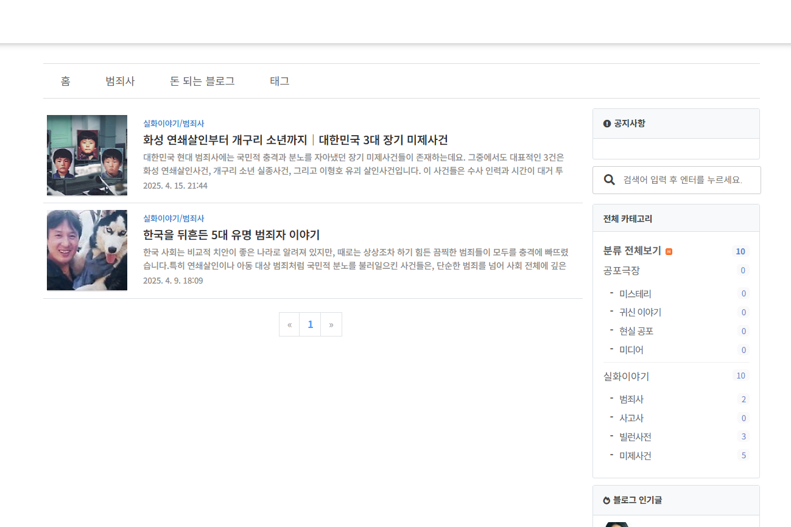Open the 범죄사 menu item

tap(120, 81)
